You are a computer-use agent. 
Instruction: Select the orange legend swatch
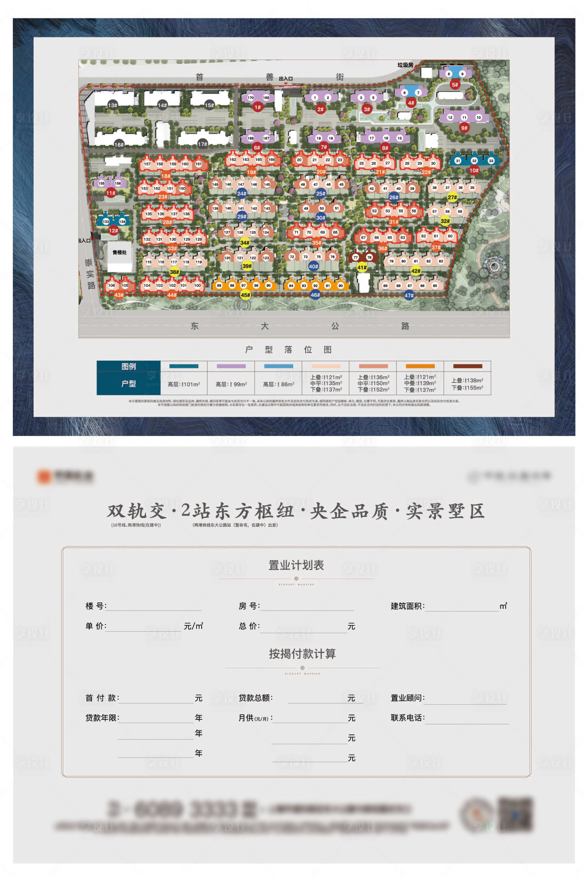pyautogui.click(x=420, y=366)
